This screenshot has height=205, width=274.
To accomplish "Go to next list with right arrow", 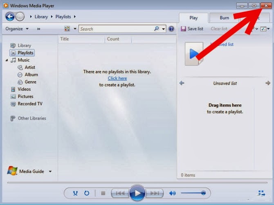I will point(268,83).
